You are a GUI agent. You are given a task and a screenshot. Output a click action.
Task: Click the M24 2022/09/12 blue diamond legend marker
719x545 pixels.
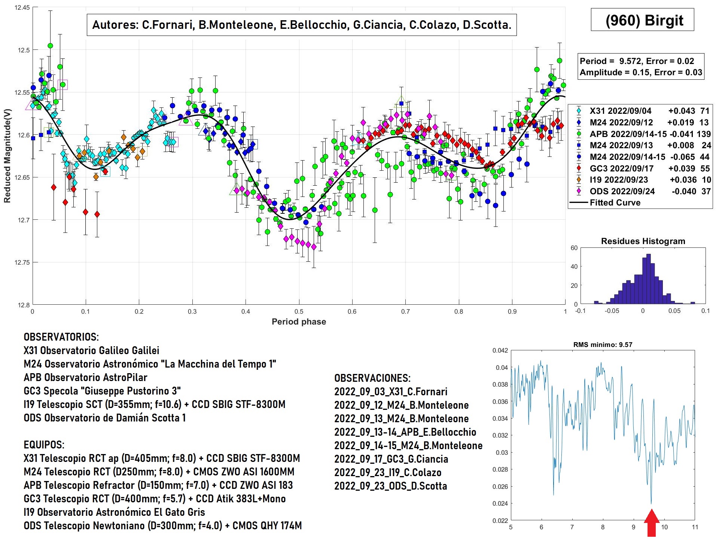point(579,122)
